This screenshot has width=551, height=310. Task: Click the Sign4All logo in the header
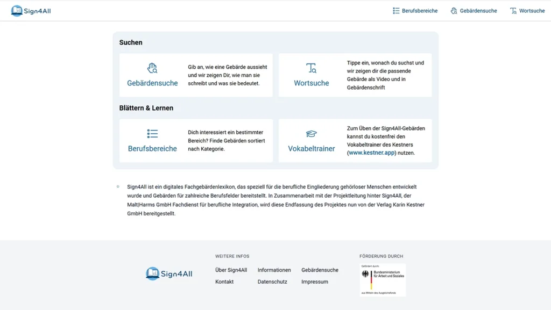pyautogui.click(x=31, y=10)
